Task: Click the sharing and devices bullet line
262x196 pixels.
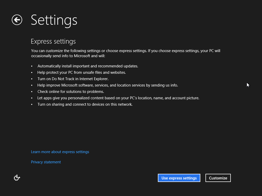Action: click(85, 104)
